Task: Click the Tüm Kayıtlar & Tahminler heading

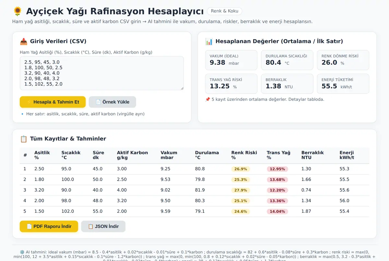Action: point(68,139)
